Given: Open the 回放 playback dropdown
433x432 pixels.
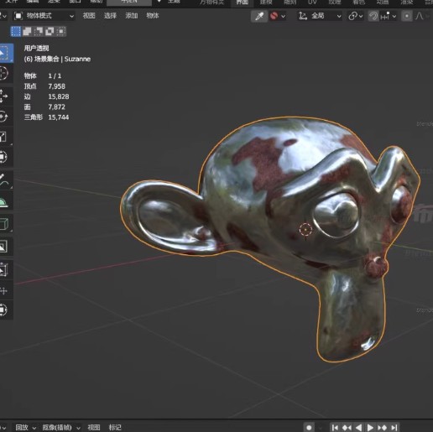Looking at the screenshot, I should click(x=25, y=427).
